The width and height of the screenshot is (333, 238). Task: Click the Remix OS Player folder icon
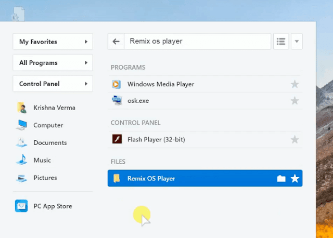pyautogui.click(x=117, y=178)
